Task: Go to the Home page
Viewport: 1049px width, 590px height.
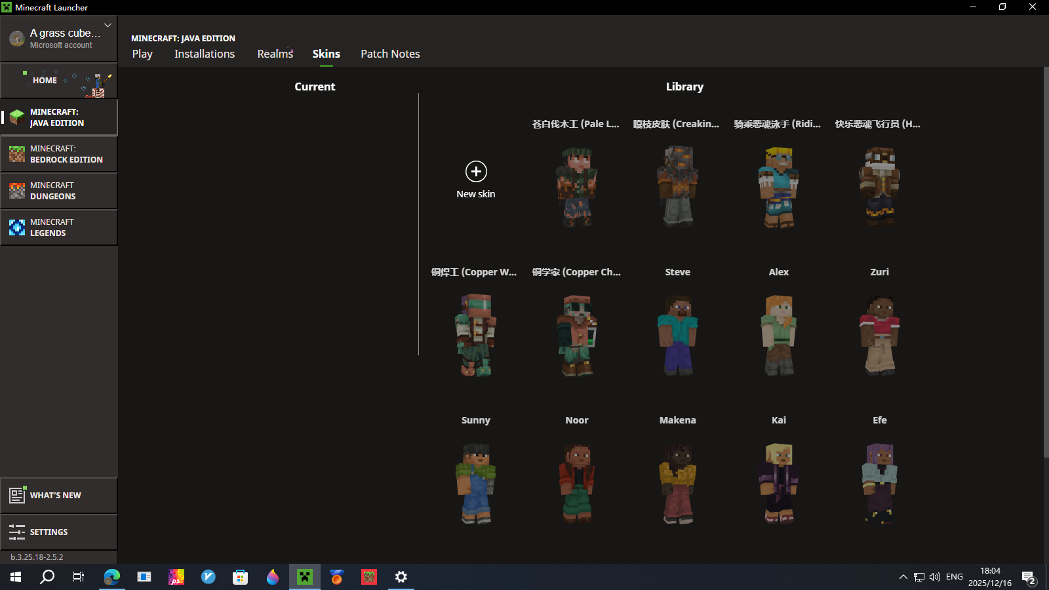Action: [59, 81]
